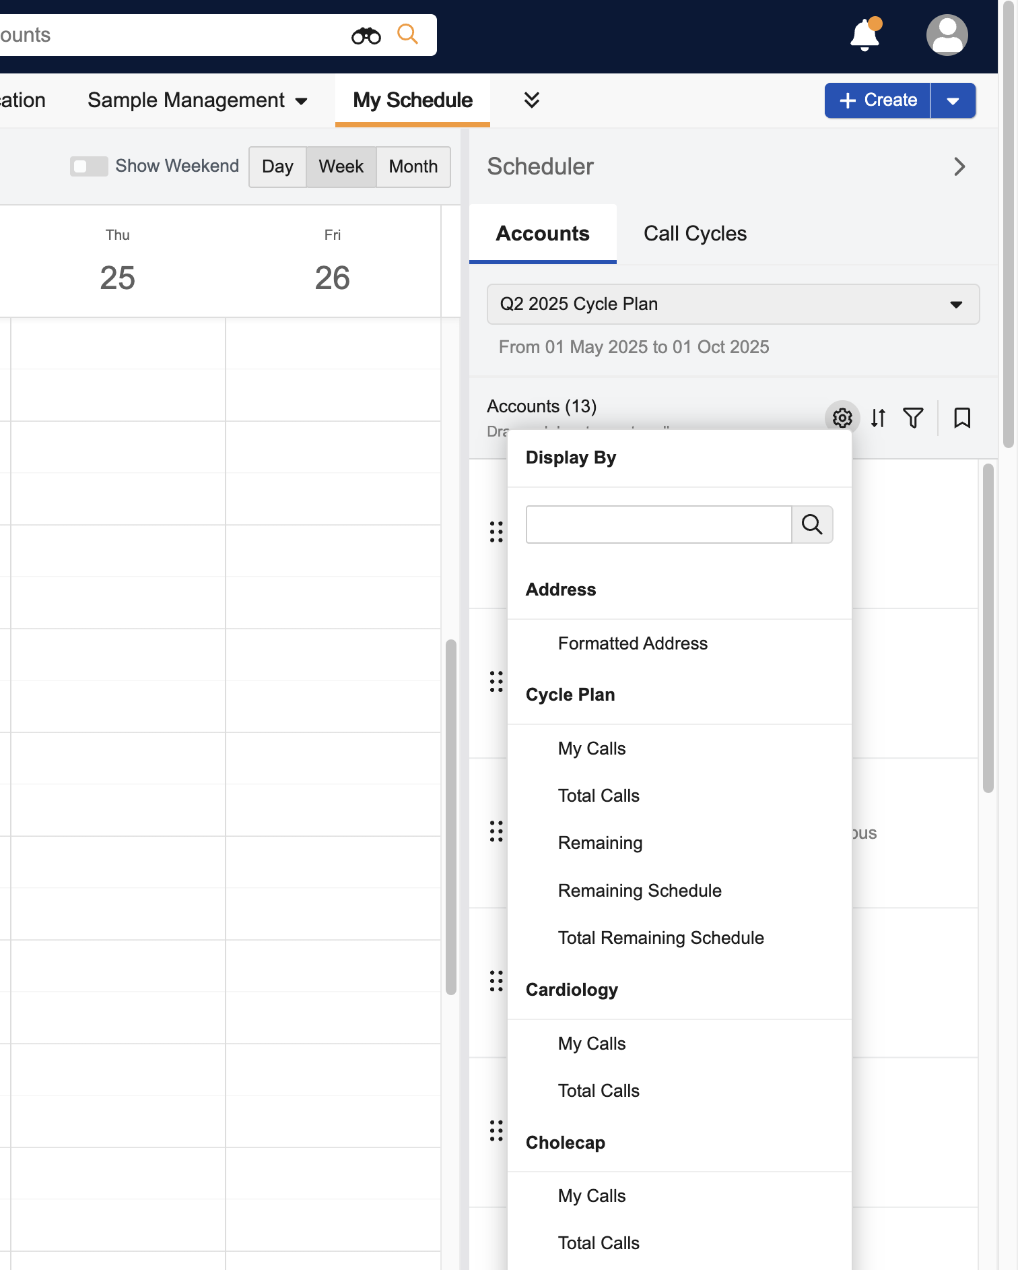Switch calendar to Month view
Screen dimensions: 1018x1270
click(x=413, y=167)
